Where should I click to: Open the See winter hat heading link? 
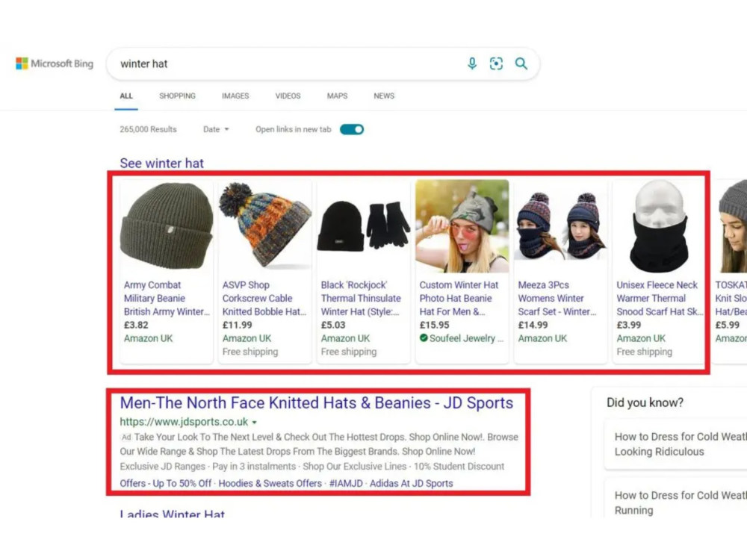pyautogui.click(x=161, y=163)
